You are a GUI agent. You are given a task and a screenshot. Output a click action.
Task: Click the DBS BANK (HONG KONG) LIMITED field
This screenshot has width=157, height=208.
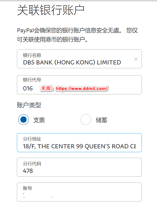coord(72,62)
